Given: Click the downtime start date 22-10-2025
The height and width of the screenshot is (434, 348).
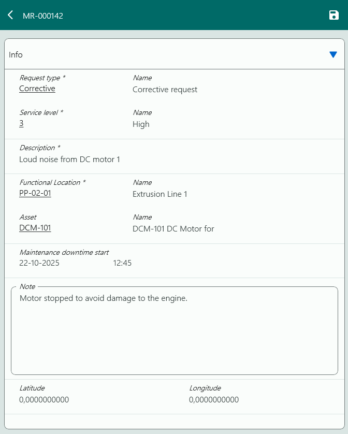Looking at the screenshot, I should pyautogui.click(x=39, y=263).
